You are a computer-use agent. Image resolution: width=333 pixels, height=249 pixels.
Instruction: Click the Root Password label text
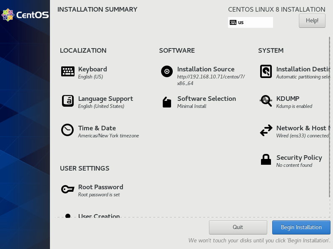pos(101,187)
